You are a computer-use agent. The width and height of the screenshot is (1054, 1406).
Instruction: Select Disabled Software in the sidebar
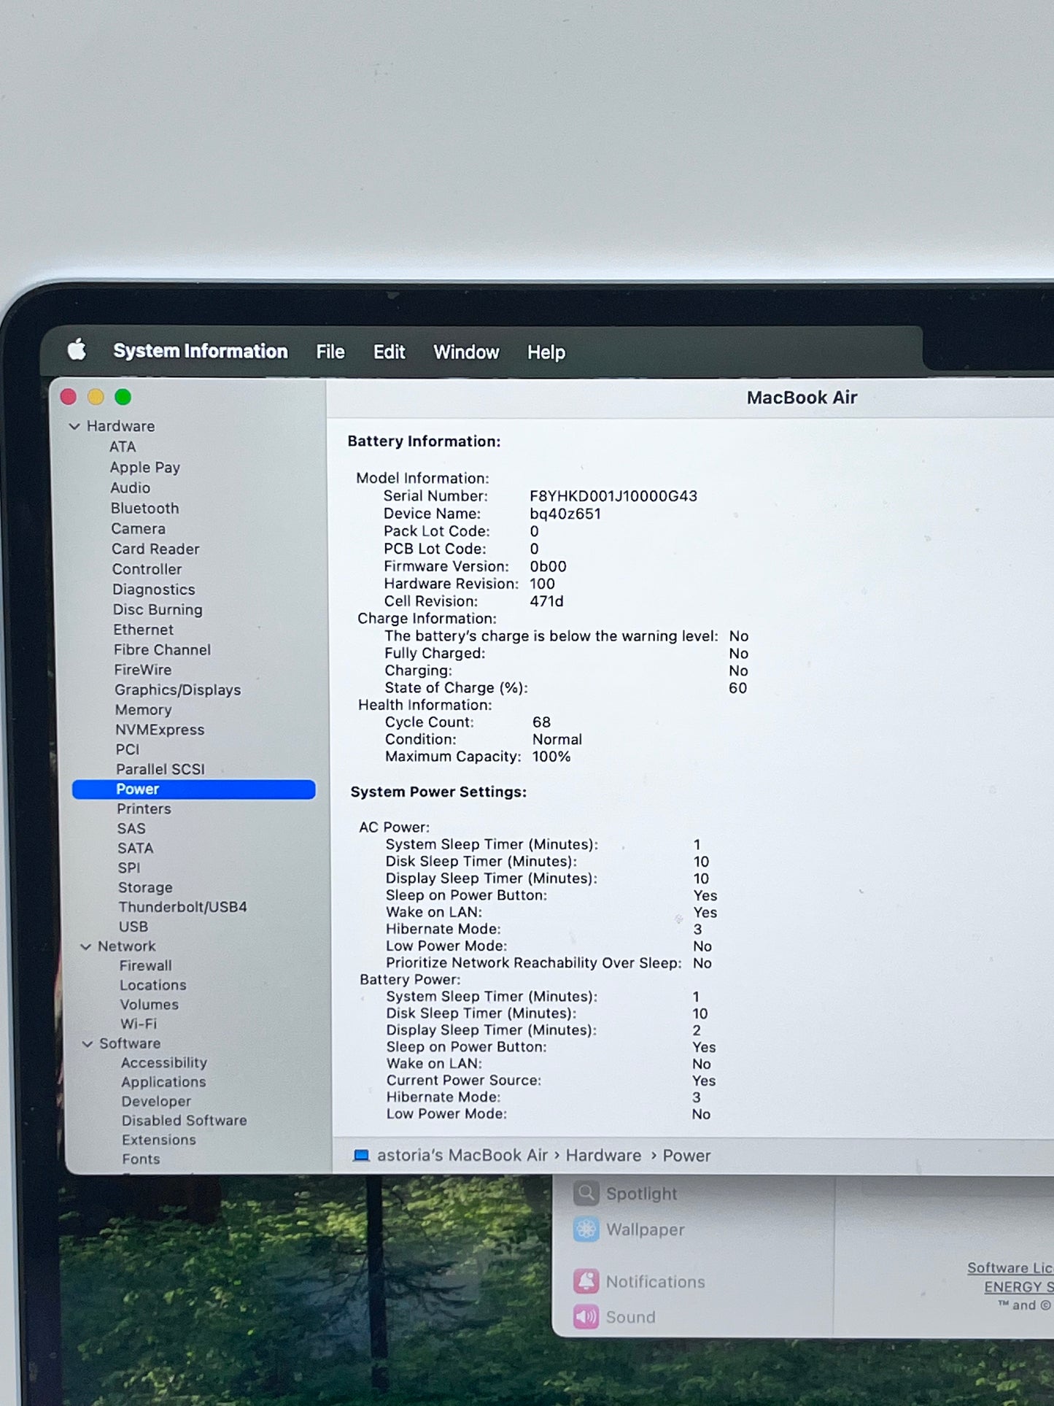point(185,1121)
